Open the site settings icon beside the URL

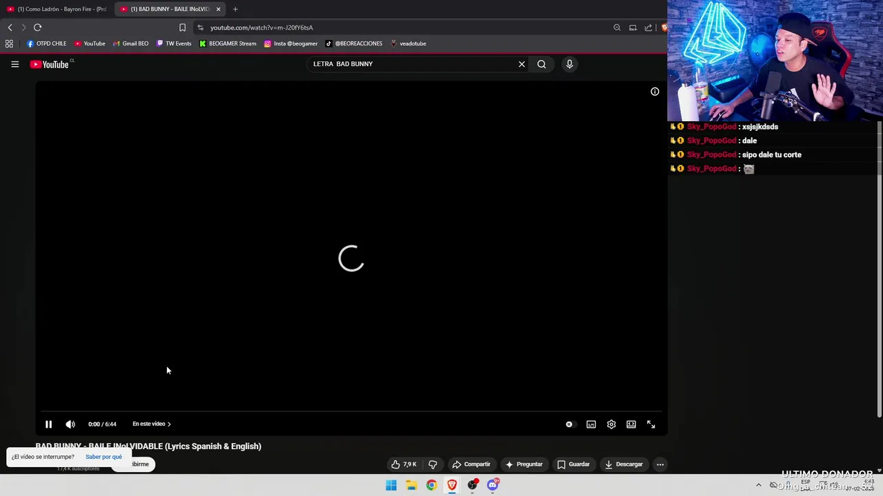[200, 28]
